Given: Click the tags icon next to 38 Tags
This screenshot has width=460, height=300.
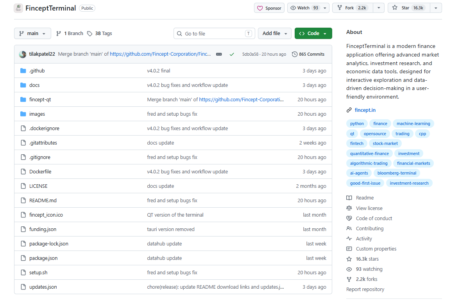Looking at the screenshot, I should (x=90, y=34).
